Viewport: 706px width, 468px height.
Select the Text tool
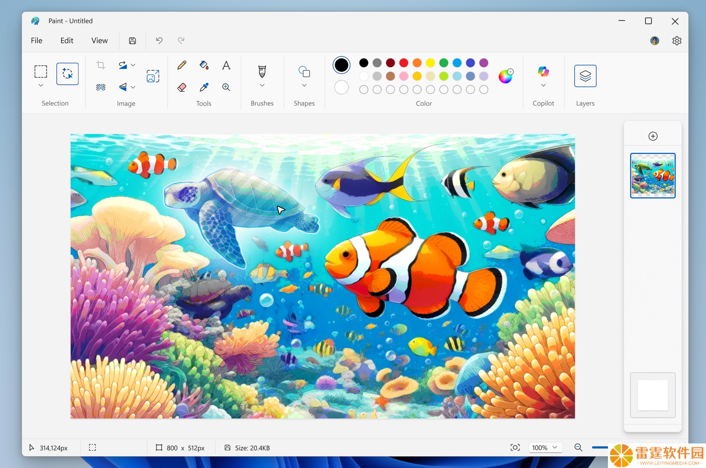click(226, 65)
